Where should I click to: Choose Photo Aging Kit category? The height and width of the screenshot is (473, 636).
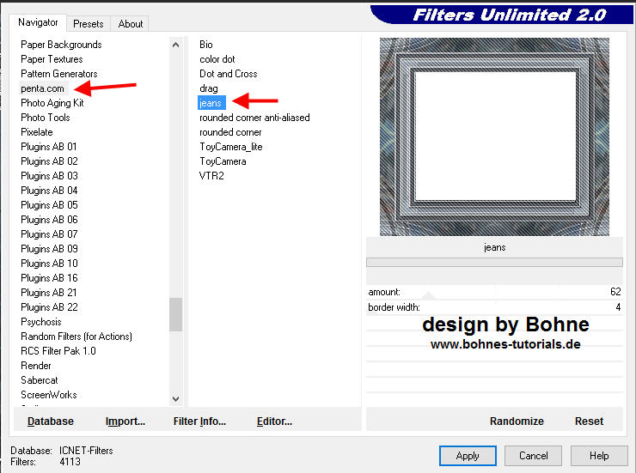point(52,103)
